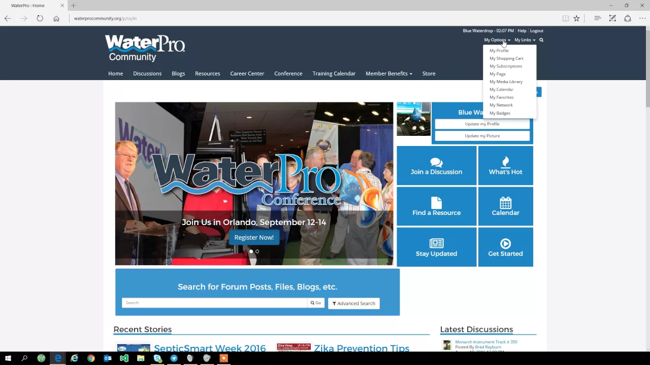The width and height of the screenshot is (650, 365).
Task: Click the Register Now! button
Action: (x=254, y=237)
